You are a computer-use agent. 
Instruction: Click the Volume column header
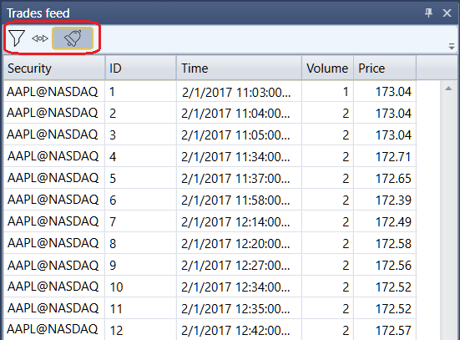pos(327,69)
